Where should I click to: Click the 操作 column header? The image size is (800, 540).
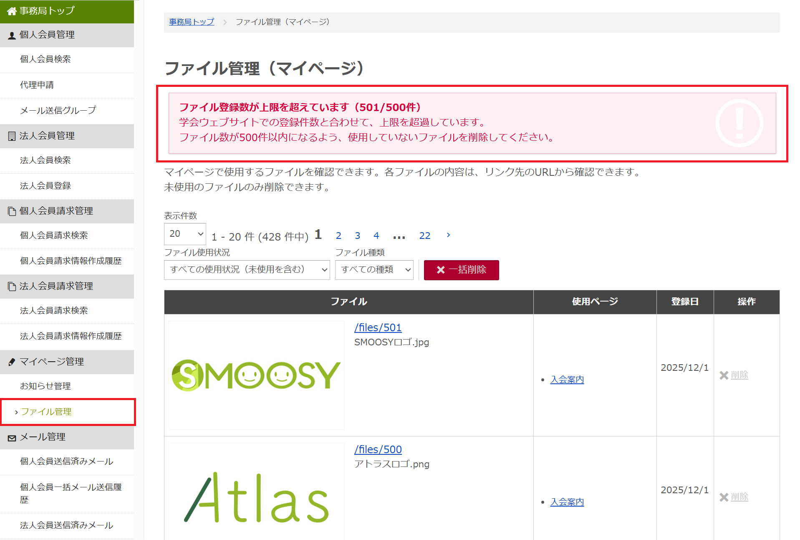(747, 302)
